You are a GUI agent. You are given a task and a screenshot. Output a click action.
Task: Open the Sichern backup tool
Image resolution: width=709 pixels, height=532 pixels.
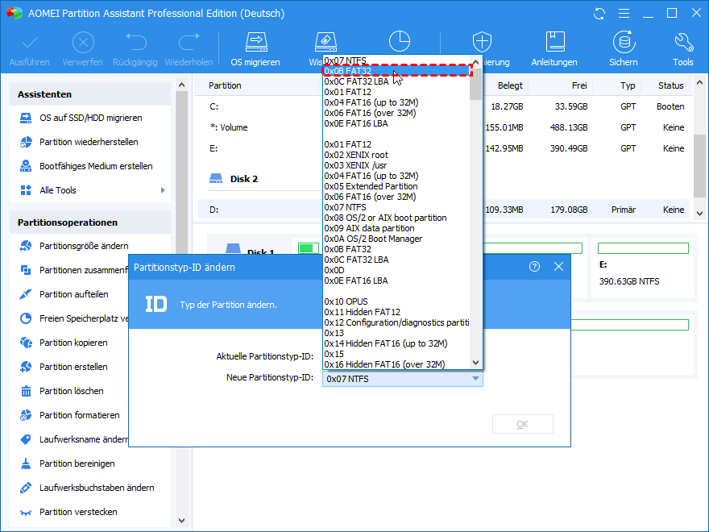624,49
